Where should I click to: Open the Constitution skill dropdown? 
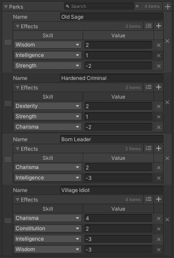(x=48, y=228)
